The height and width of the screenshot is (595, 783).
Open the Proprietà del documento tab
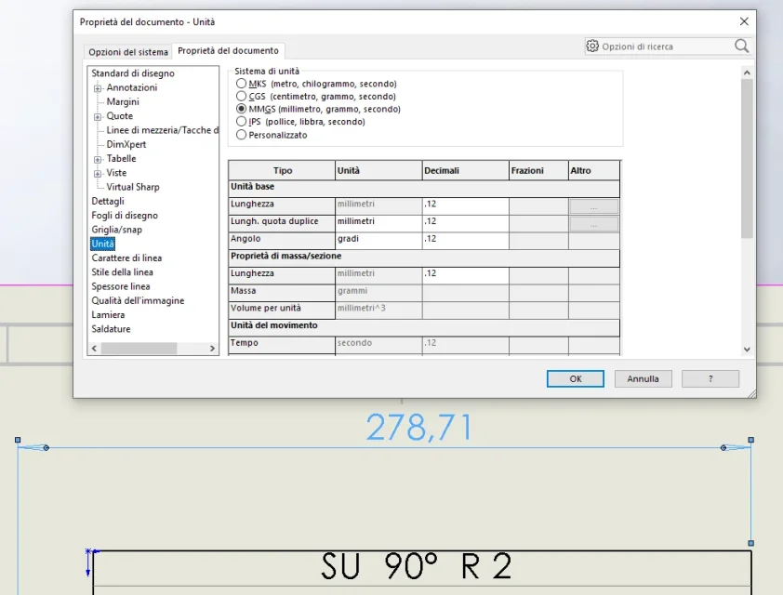(x=228, y=51)
